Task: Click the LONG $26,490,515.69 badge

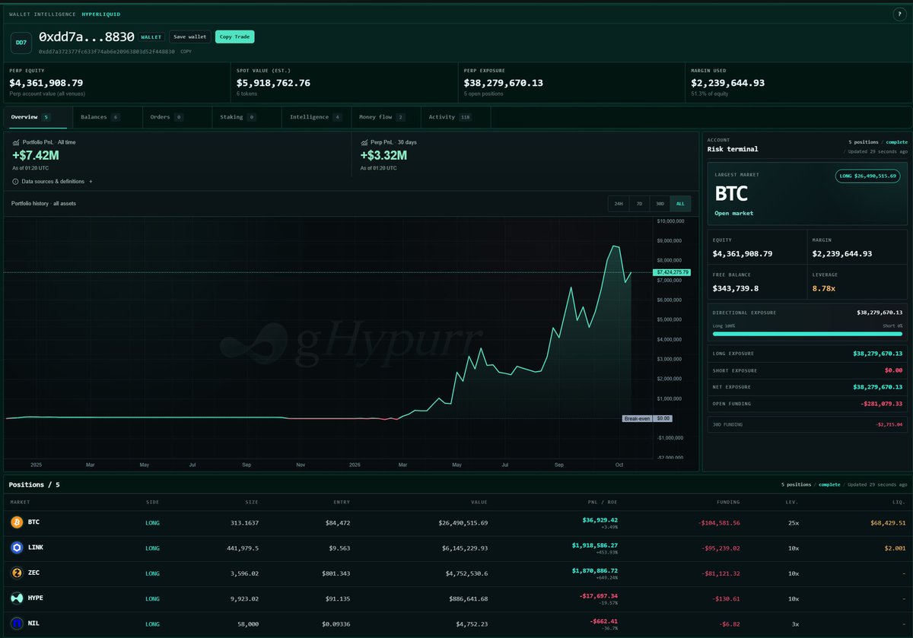Action: [x=869, y=176]
